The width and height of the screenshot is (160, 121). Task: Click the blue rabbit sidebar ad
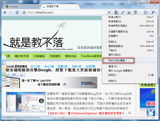(x=151, y=112)
